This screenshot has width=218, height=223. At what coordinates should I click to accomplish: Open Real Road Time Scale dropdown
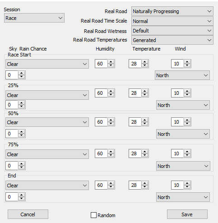[x=172, y=21]
